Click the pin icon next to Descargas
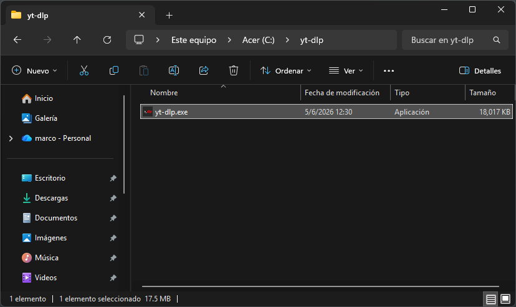 click(113, 198)
